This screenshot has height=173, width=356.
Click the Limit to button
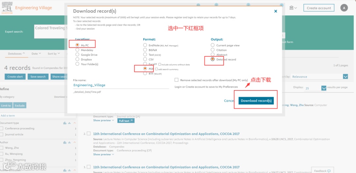pyautogui.click(x=6, y=105)
